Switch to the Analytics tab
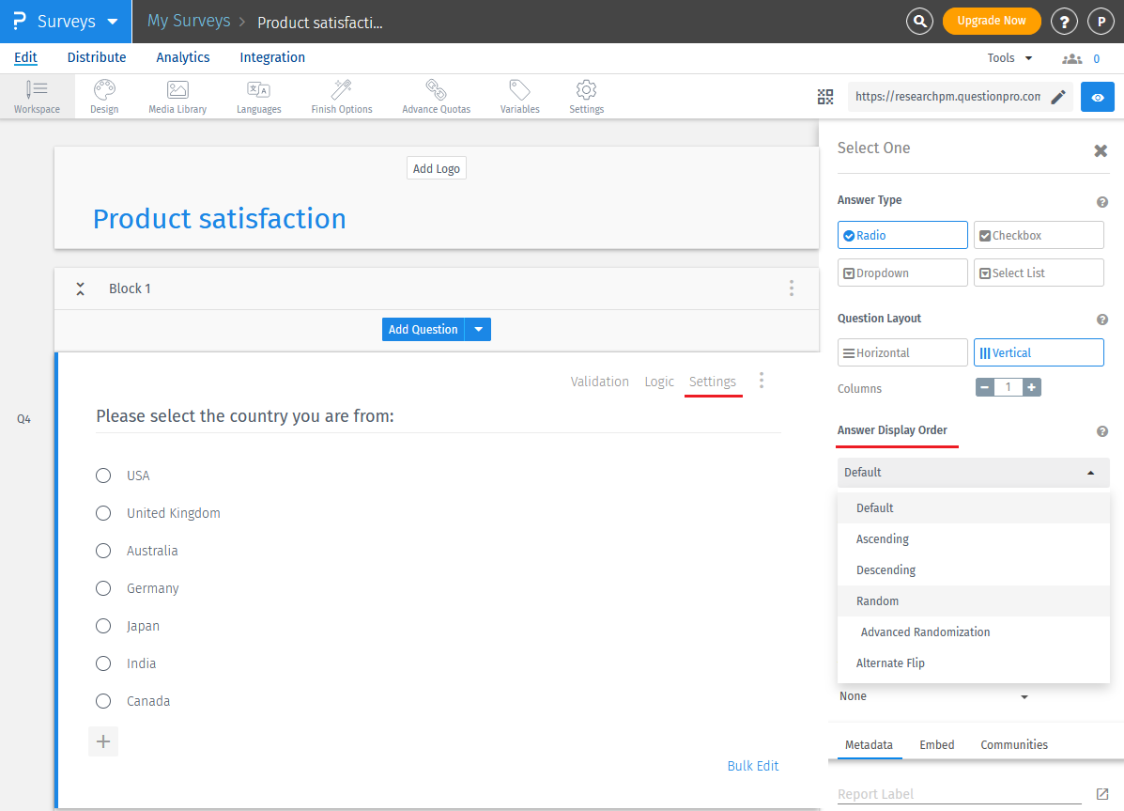The height and width of the screenshot is (811, 1124). (183, 57)
